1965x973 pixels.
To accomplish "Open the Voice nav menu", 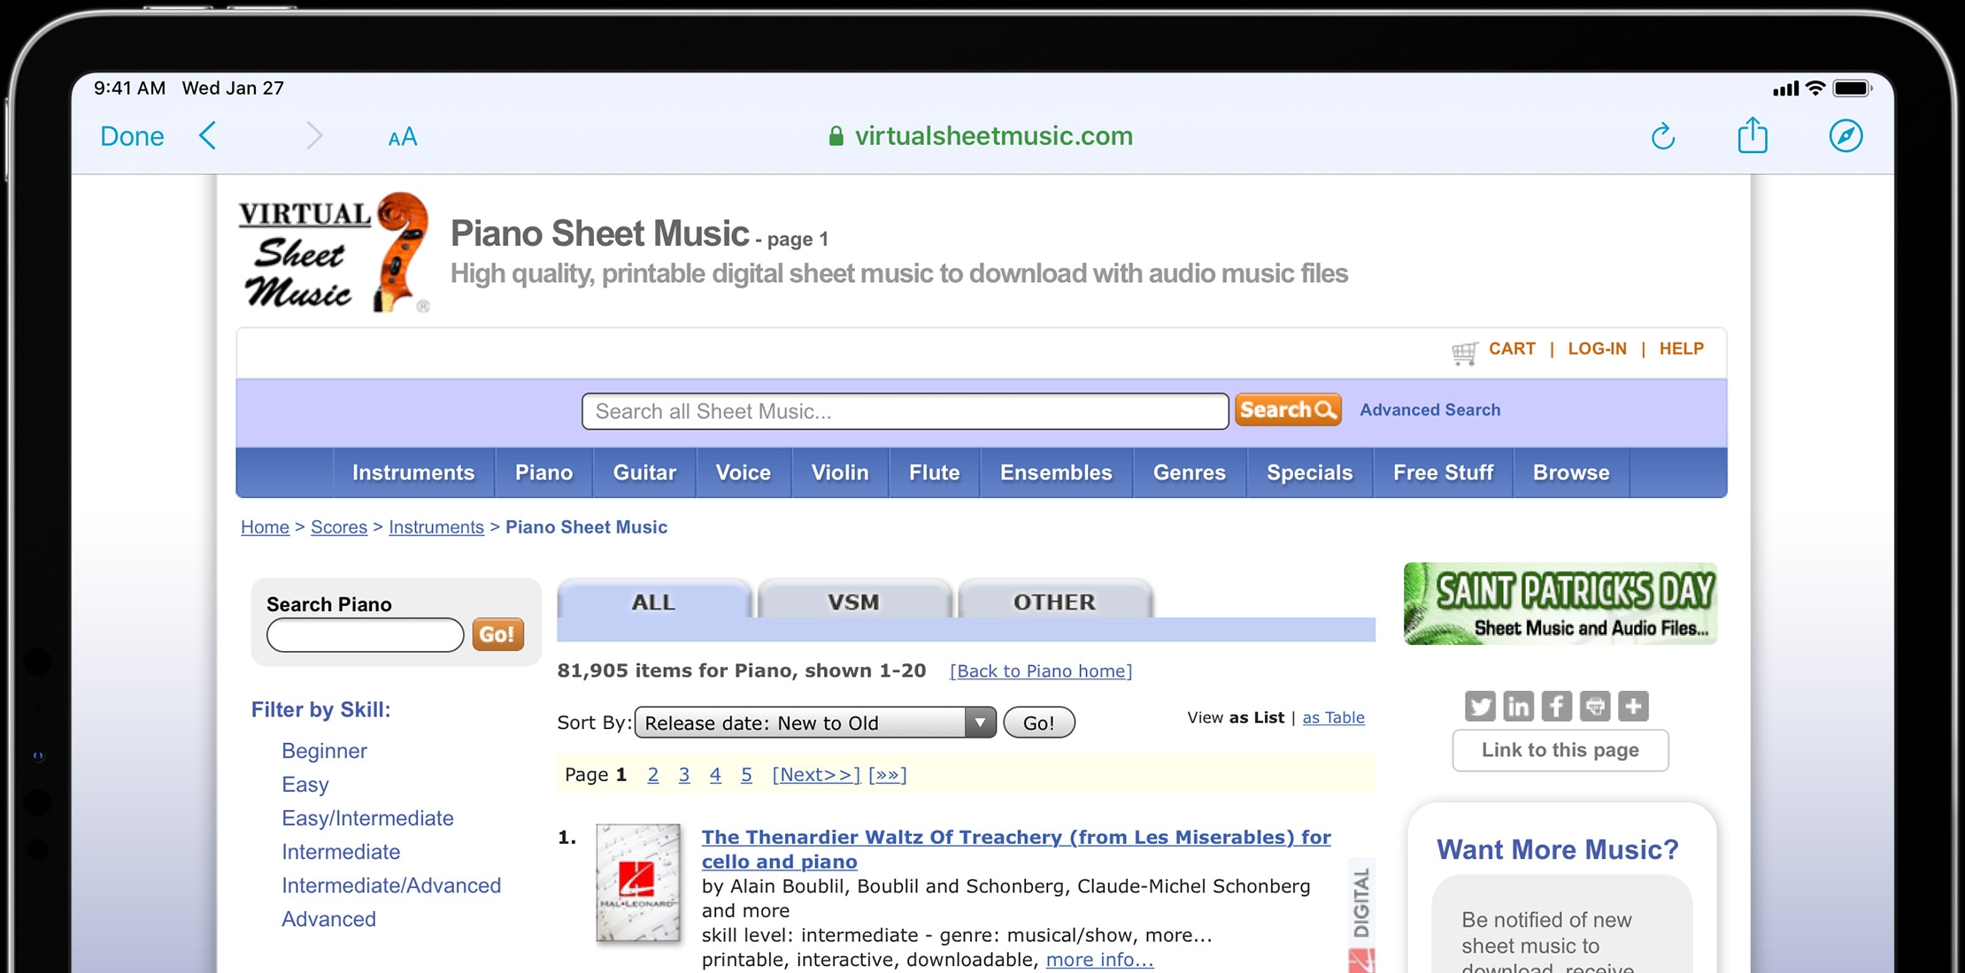I will tap(744, 472).
